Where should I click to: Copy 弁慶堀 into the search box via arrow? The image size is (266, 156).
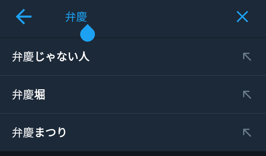[x=247, y=95]
